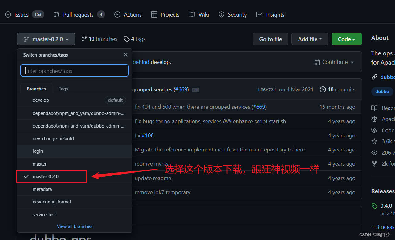
Task: Open the 'Fix bugs for no applications' commit
Action: coord(210,121)
